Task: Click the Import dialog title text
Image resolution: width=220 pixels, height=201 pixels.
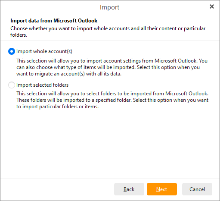Action: (x=109, y=7)
